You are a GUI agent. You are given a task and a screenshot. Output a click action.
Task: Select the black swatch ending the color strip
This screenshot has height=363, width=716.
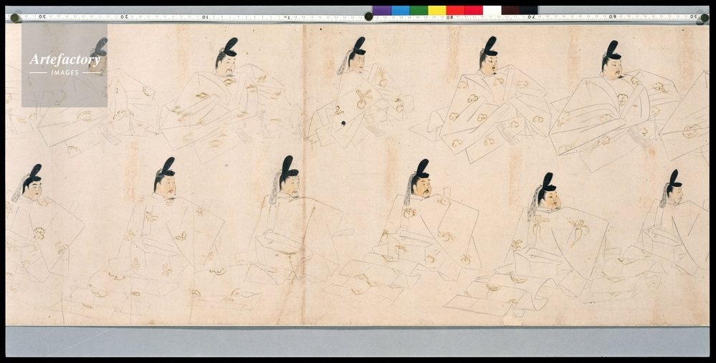[529, 11]
